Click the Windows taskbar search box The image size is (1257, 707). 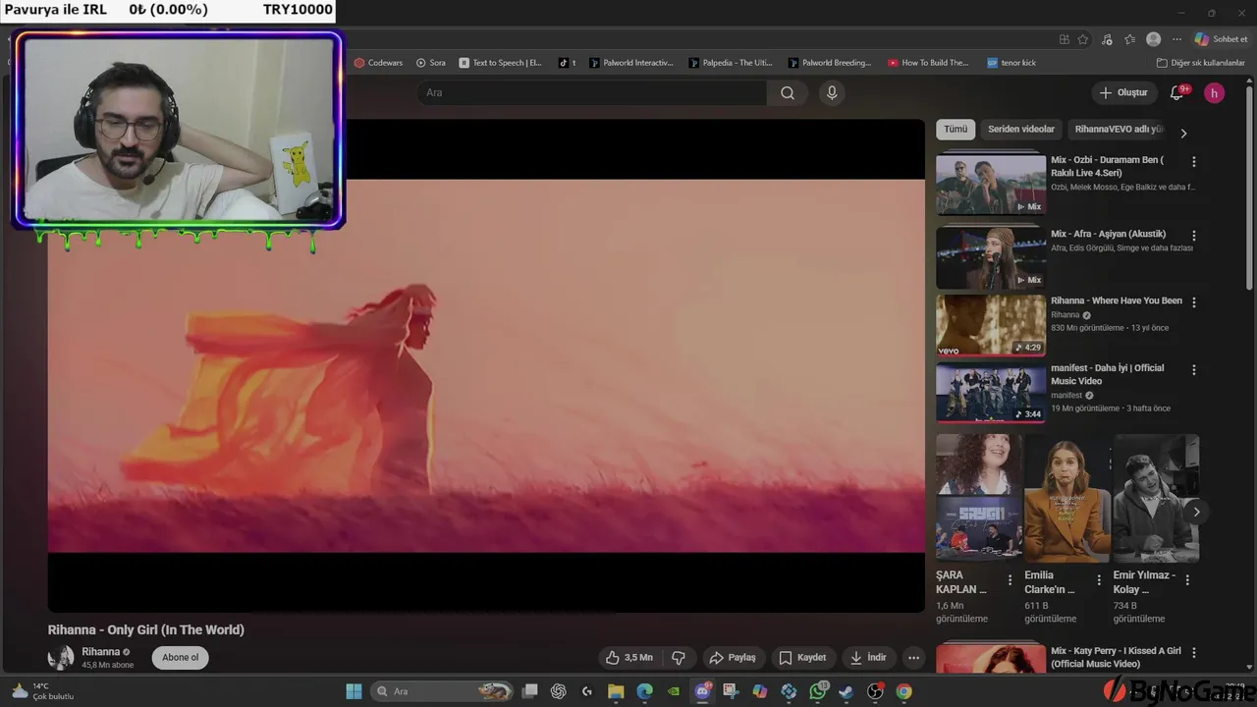click(x=442, y=691)
